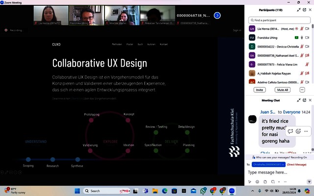314x196 pixels.
Task: Ask Nathanael Axel to start video
Action: coord(307,55)
